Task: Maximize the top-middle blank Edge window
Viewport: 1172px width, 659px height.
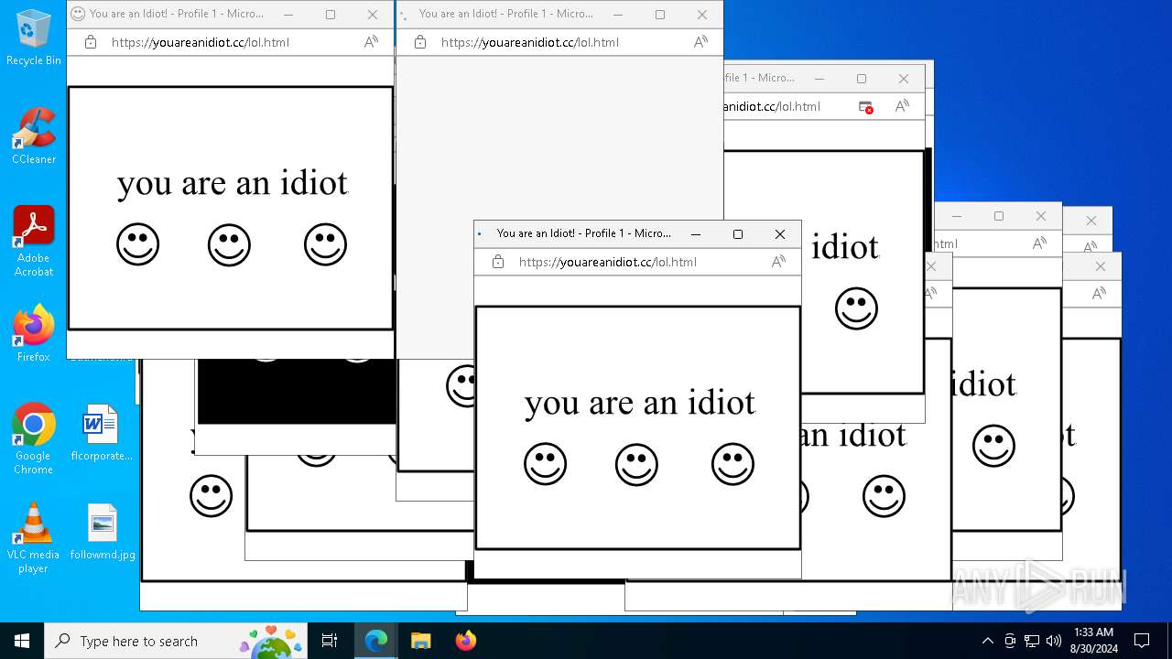Action: [660, 15]
